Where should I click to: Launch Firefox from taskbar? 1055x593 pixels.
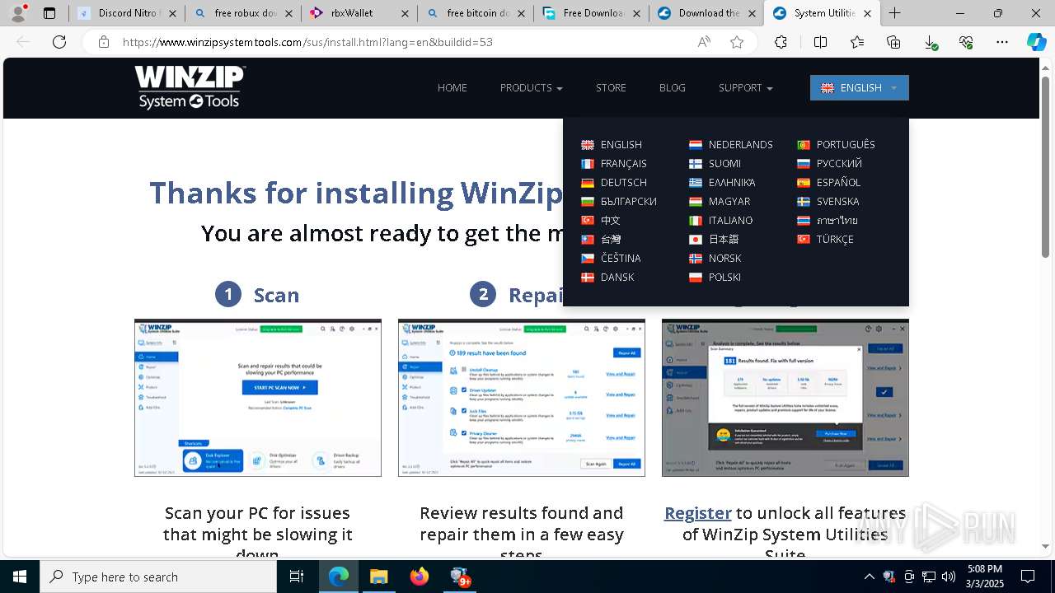(x=419, y=577)
